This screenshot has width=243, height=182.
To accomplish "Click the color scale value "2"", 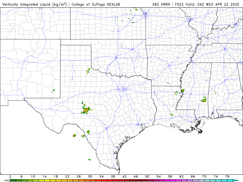I will [x=10, y=177].
